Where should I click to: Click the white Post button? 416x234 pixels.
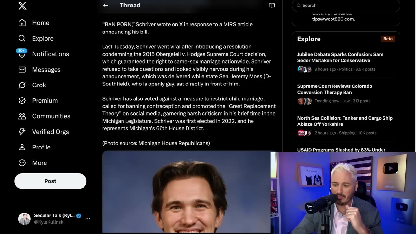[50, 181]
